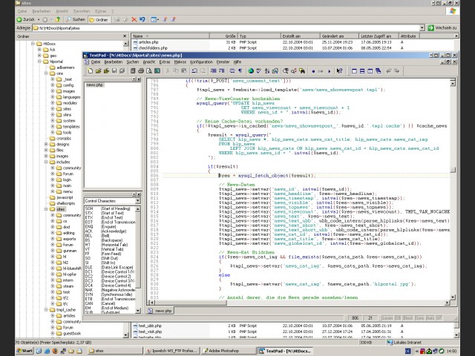475x356 pixels.
Task: Select the (Backspace) control character row
Action: [x=111, y=240]
